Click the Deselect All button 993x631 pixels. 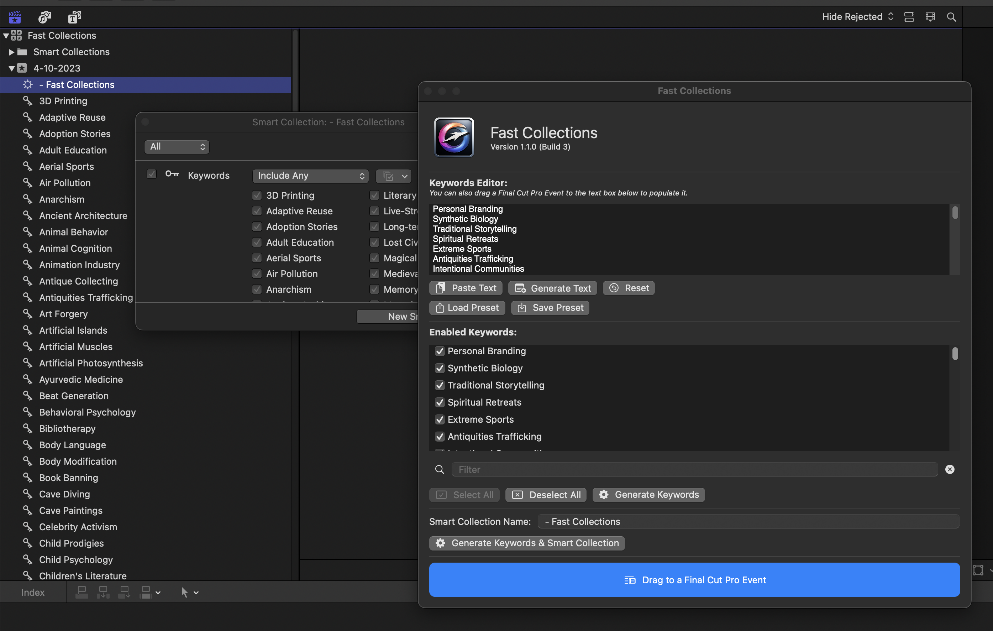(x=546, y=495)
